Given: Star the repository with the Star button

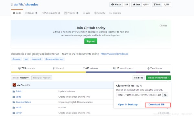Looking at the screenshot, I should click(x=136, y=5).
